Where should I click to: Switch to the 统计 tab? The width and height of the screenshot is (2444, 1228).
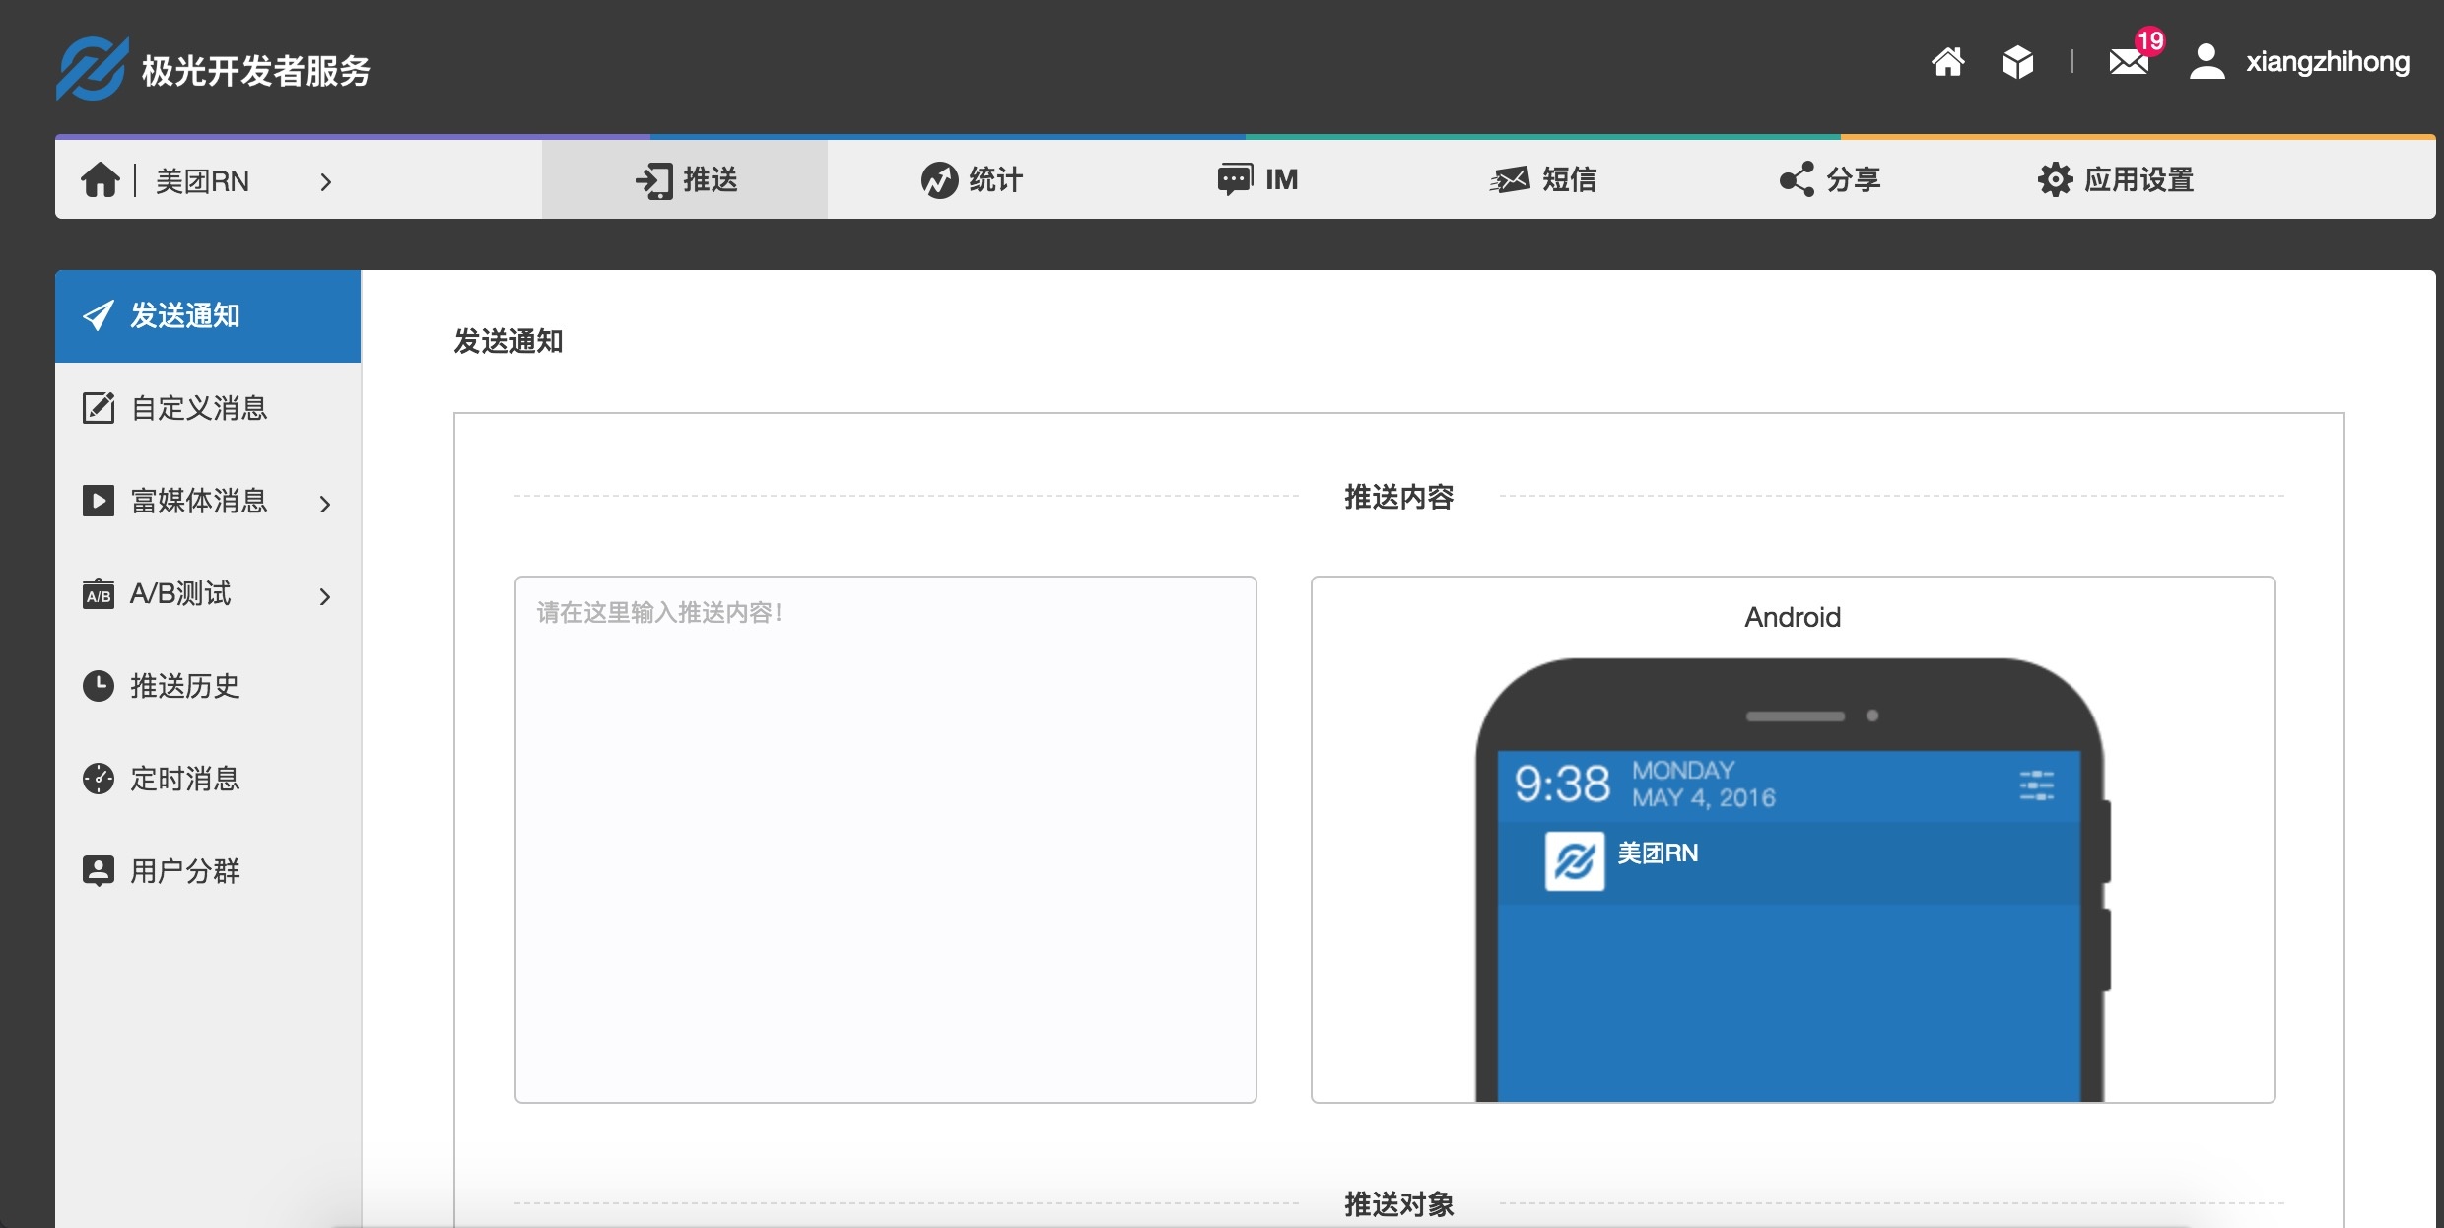(x=972, y=179)
